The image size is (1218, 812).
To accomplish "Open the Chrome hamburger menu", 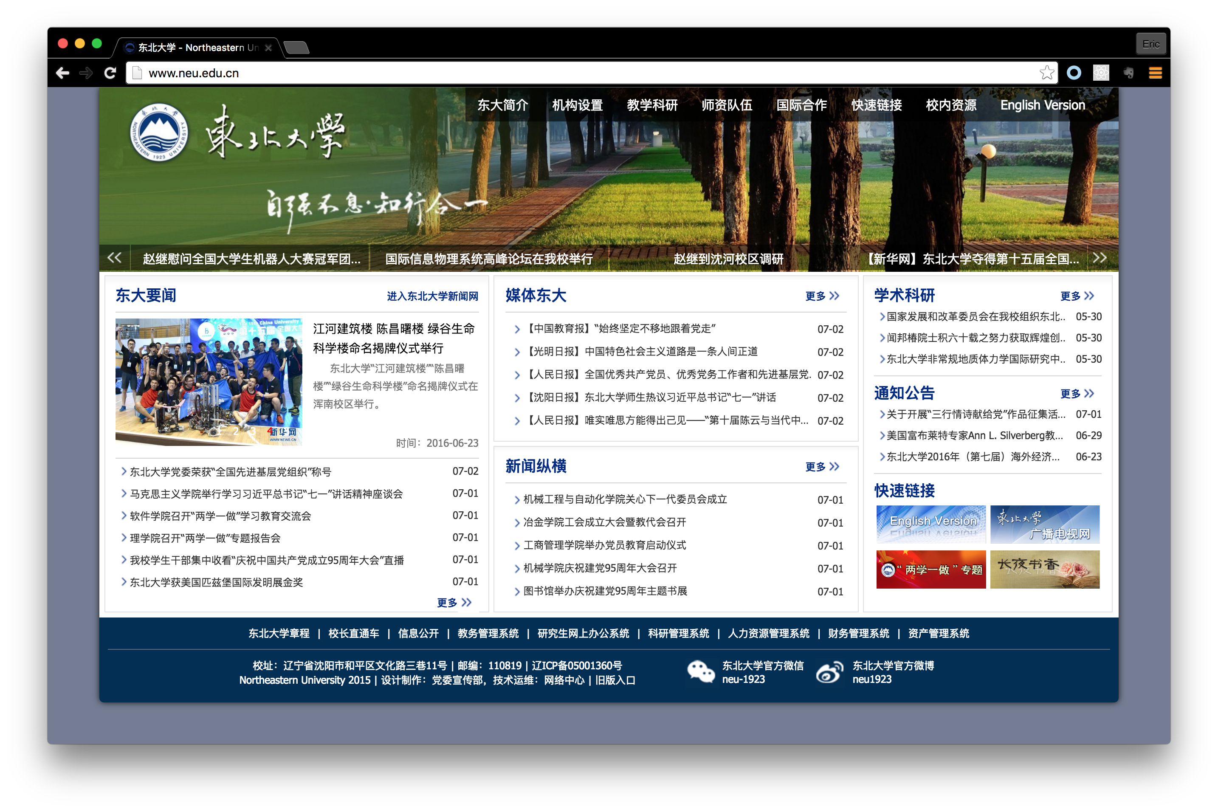I will pyautogui.click(x=1155, y=73).
